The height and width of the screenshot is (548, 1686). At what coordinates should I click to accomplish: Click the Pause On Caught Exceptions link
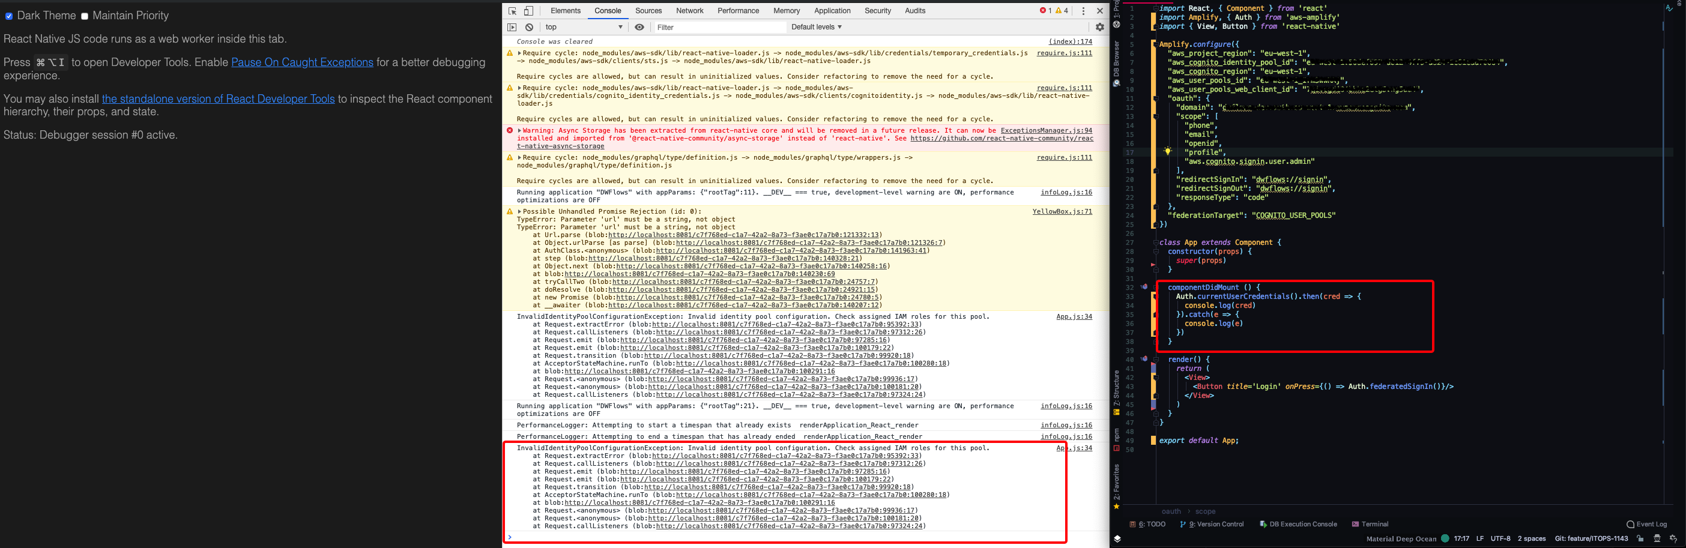(x=302, y=62)
